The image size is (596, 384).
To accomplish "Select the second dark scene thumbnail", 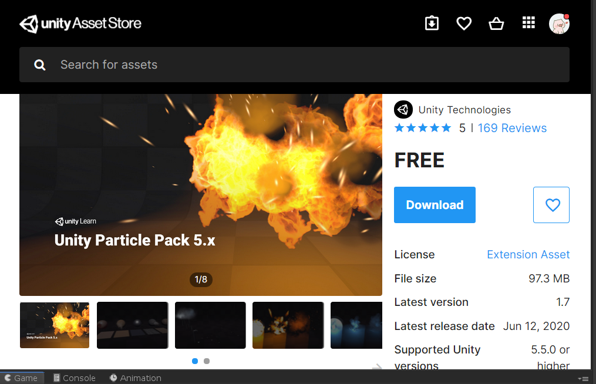I will click(x=132, y=325).
